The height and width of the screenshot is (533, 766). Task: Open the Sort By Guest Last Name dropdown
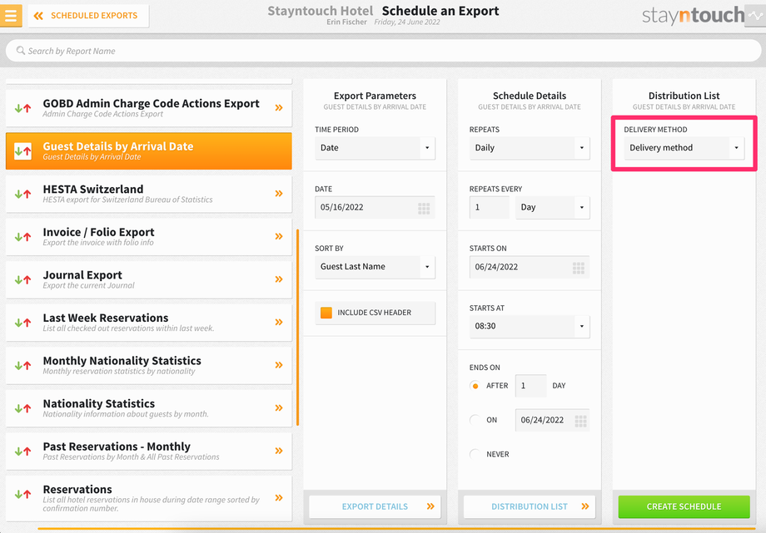375,266
